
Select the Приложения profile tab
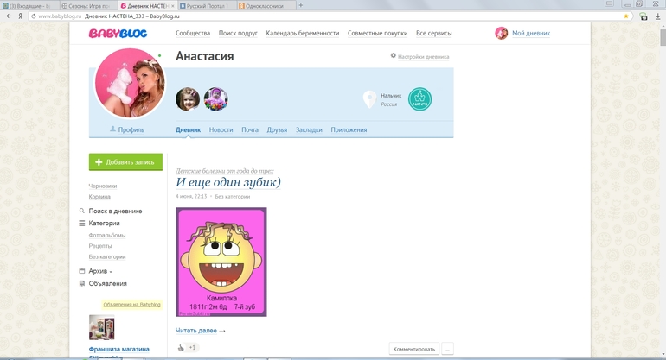click(x=349, y=129)
